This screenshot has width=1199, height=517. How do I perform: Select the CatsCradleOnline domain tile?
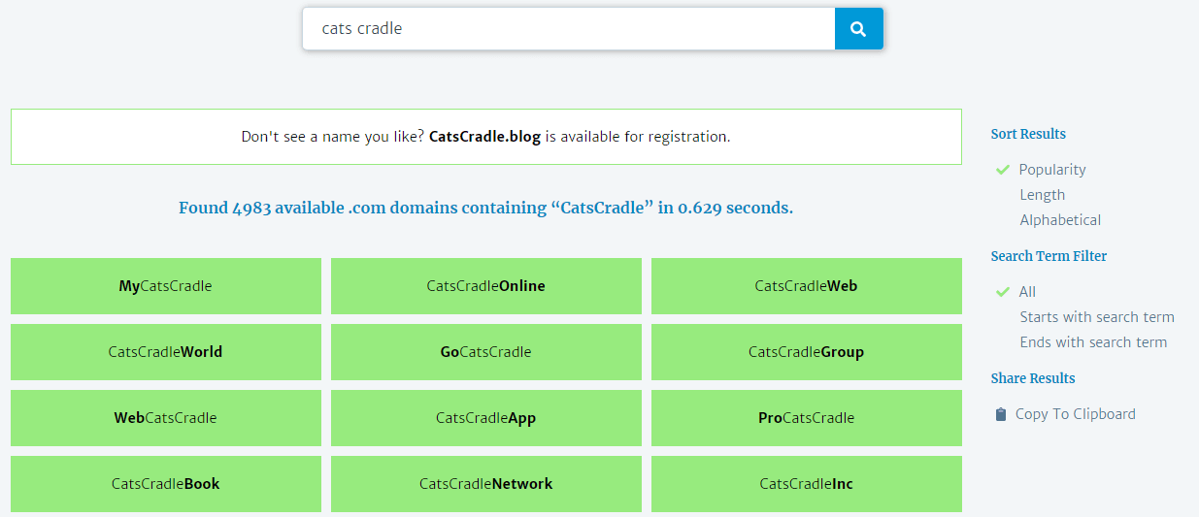point(486,286)
